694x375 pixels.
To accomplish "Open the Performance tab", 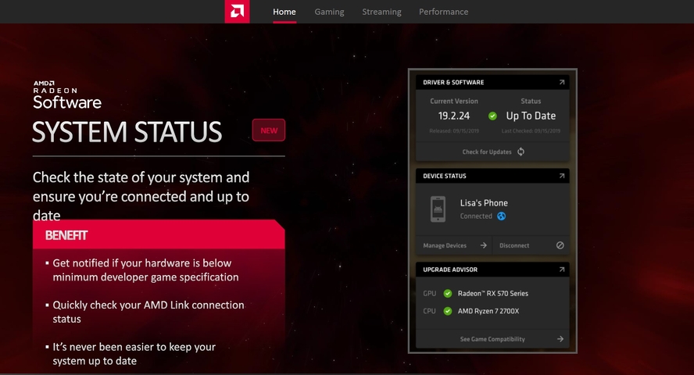I will (x=443, y=12).
